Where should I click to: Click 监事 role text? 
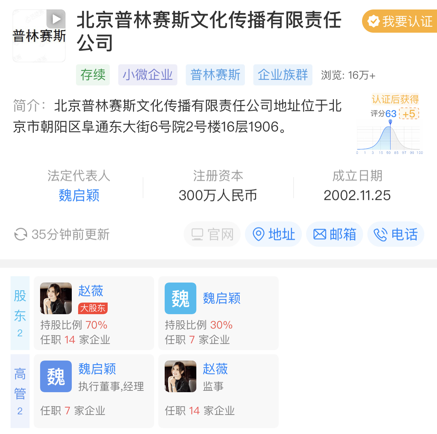tap(213, 387)
